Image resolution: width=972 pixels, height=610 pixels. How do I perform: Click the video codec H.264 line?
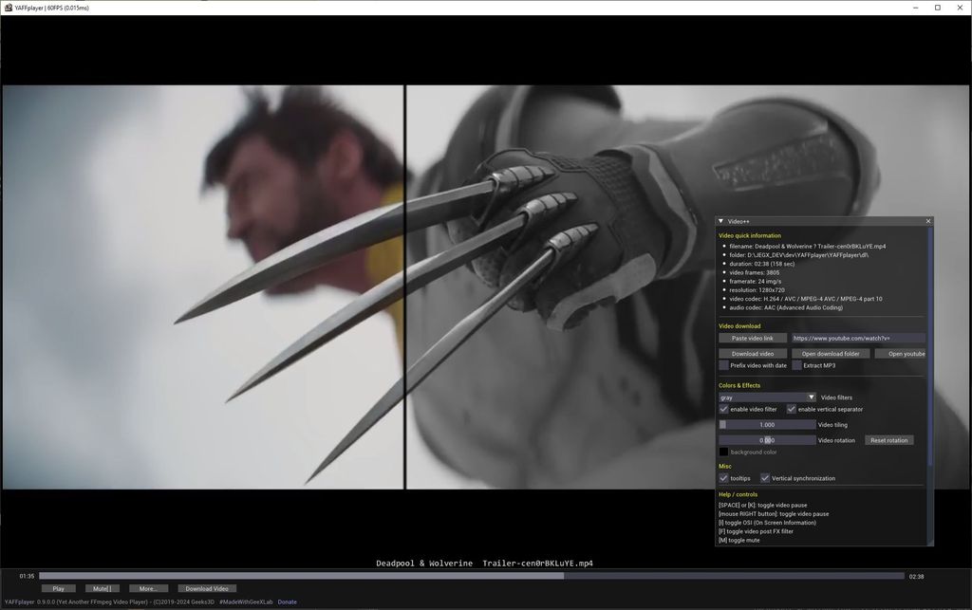pos(805,299)
